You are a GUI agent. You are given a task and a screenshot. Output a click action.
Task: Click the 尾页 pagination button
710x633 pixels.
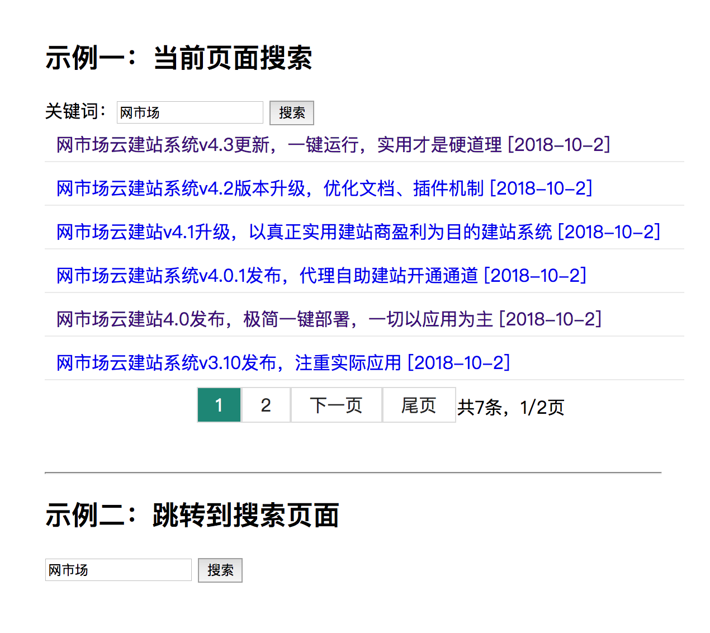click(x=419, y=405)
